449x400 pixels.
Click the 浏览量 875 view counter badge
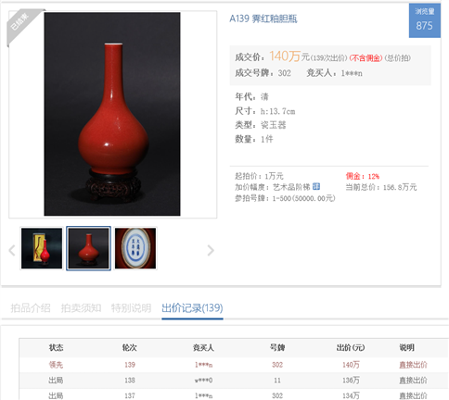pos(425,20)
